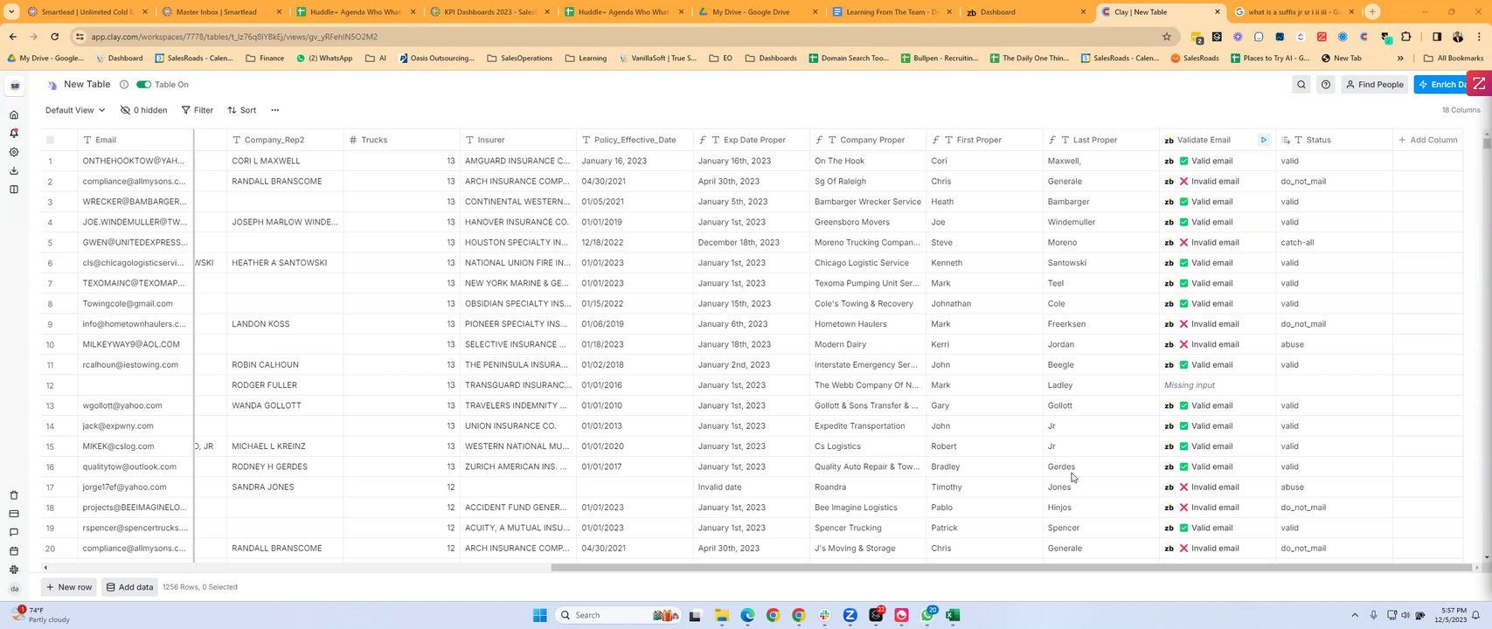Viewport: 1492px width, 629px height.
Task: Click the table info icon beside New Table
Action: tap(124, 85)
